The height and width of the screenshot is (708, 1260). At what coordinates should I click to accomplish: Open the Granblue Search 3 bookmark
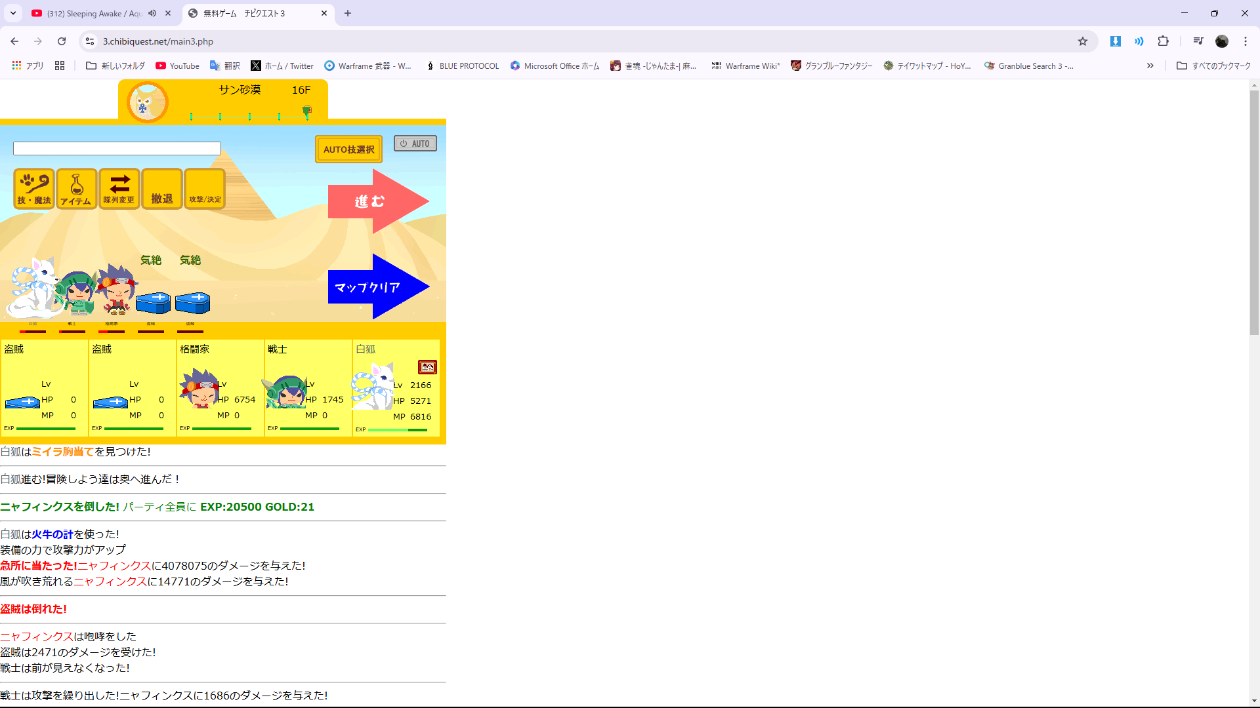point(1029,66)
